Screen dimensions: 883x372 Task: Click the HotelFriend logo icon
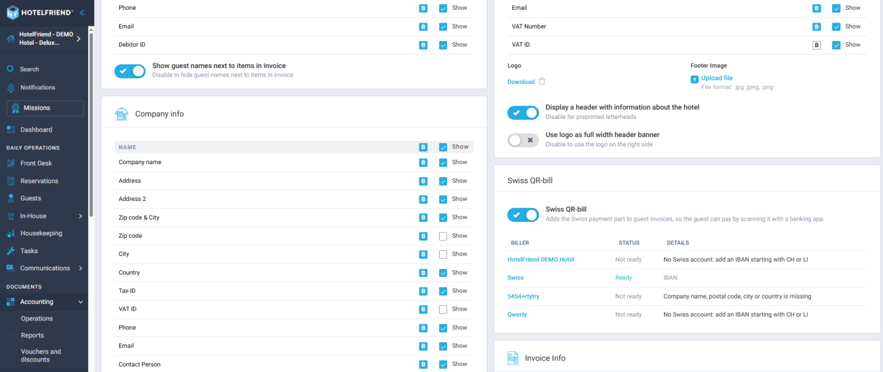pyautogui.click(x=12, y=12)
